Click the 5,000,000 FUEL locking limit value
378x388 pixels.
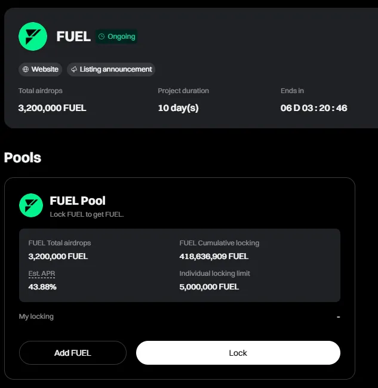pos(209,287)
